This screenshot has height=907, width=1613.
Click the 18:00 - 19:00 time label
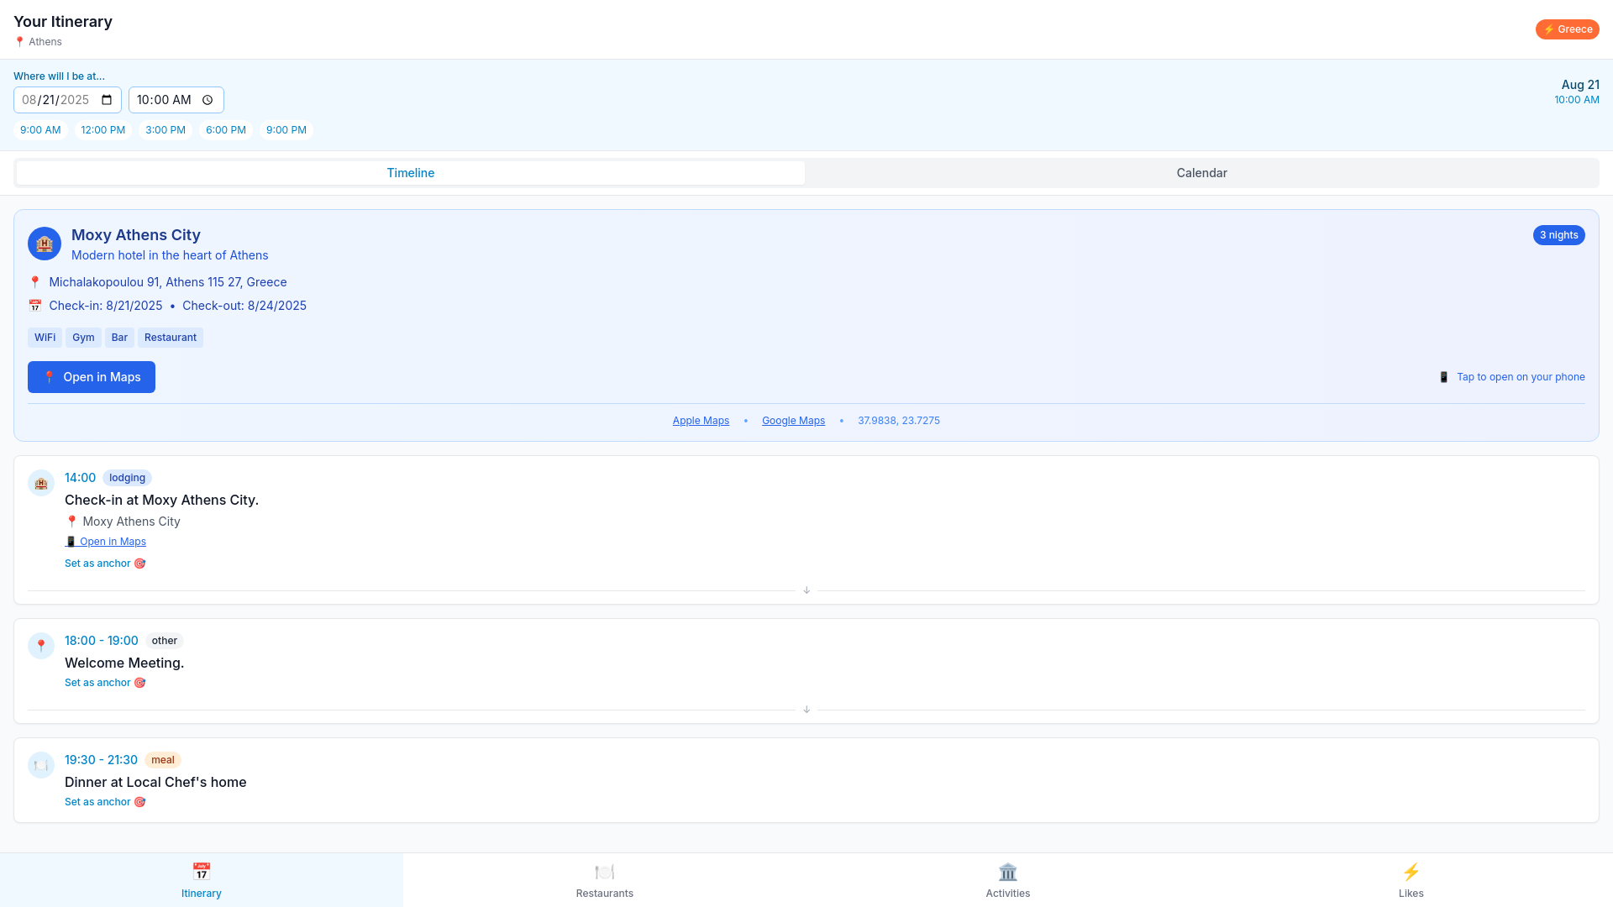pos(102,641)
